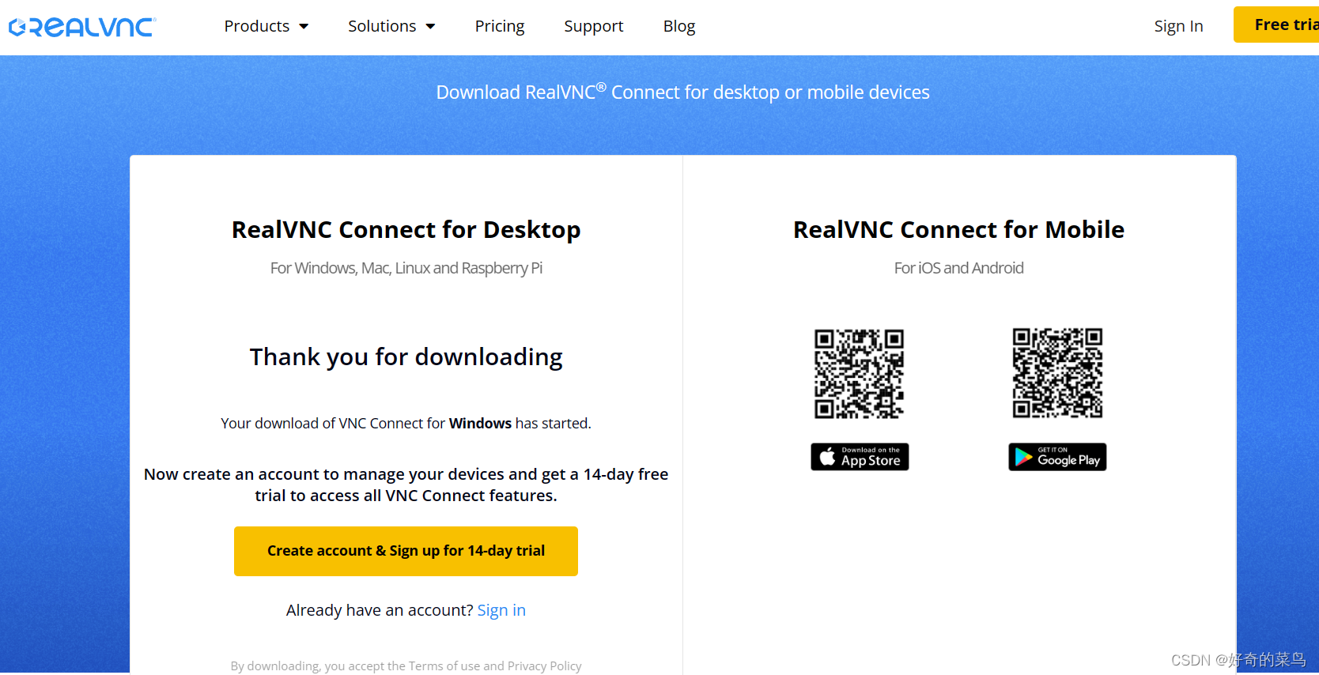Click the RealVNC Connect for Desktop heading
The height and width of the screenshot is (675, 1319).
click(406, 229)
